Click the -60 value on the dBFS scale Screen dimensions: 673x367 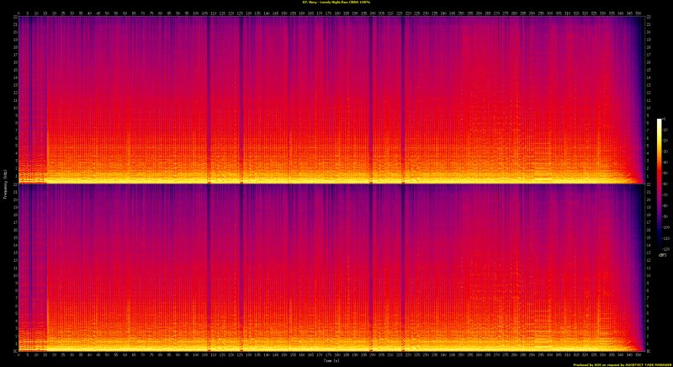click(x=665, y=183)
